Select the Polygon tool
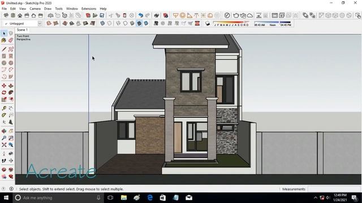Screen dimensions: 362x203 11,63
